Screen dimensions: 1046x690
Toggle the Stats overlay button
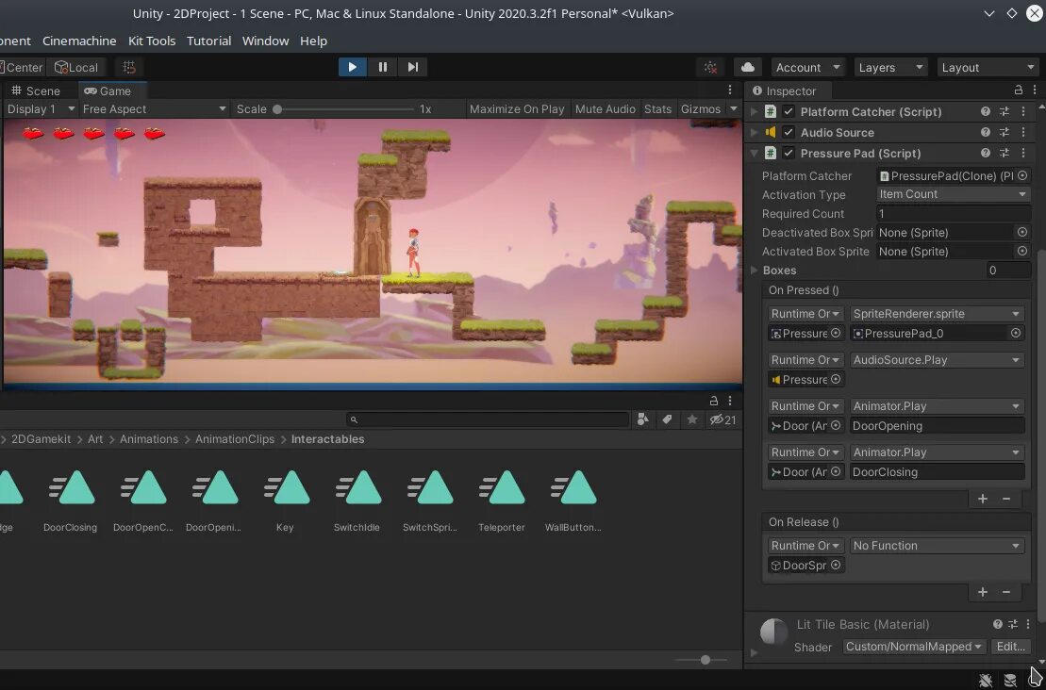(657, 108)
